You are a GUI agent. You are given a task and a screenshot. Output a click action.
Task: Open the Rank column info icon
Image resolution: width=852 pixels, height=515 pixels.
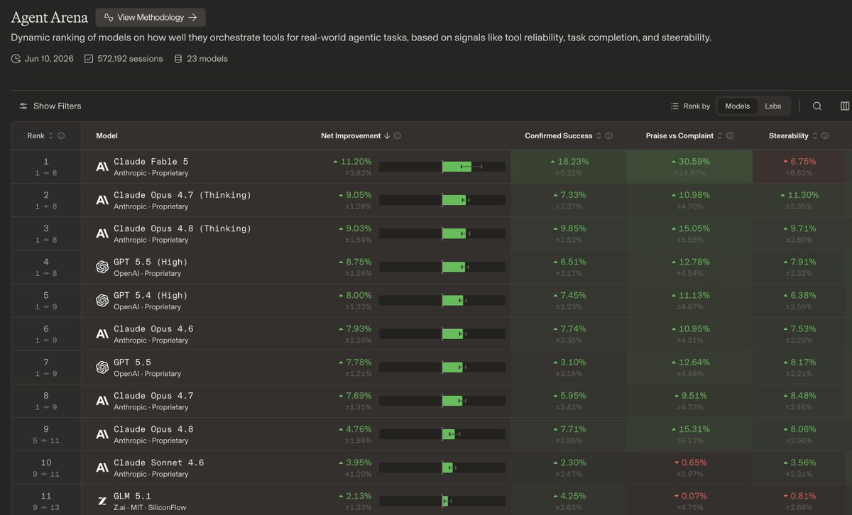[x=61, y=135]
